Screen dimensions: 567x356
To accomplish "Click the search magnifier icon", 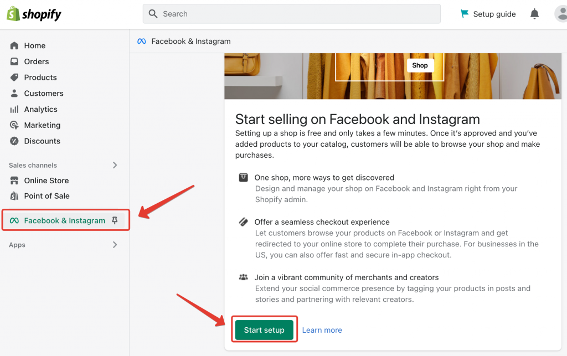I will [x=153, y=14].
